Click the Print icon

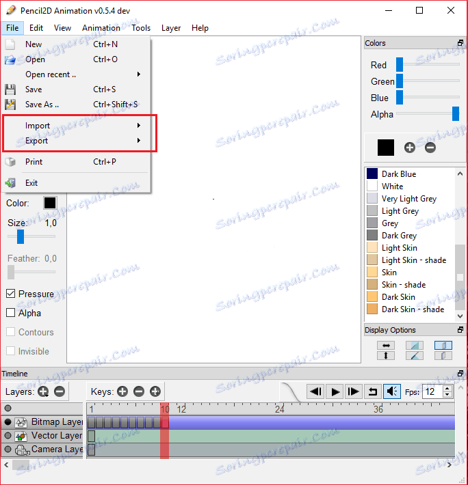[10, 162]
